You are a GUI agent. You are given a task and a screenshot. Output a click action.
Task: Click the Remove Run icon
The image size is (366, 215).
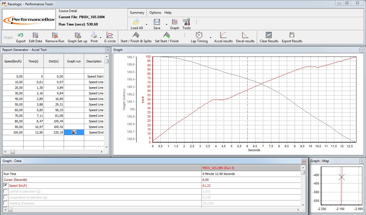pos(55,36)
